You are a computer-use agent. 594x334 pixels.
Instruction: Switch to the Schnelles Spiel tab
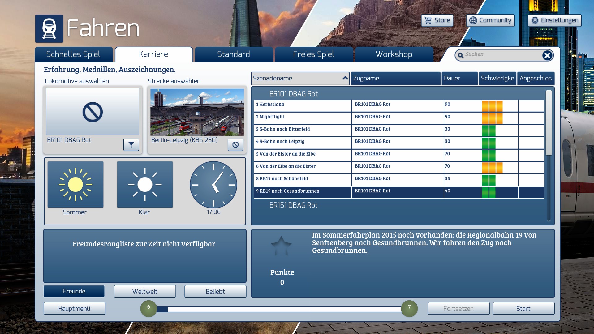click(x=74, y=54)
